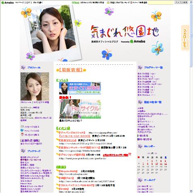Click the search text field in top bar

[x=161, y=2]
